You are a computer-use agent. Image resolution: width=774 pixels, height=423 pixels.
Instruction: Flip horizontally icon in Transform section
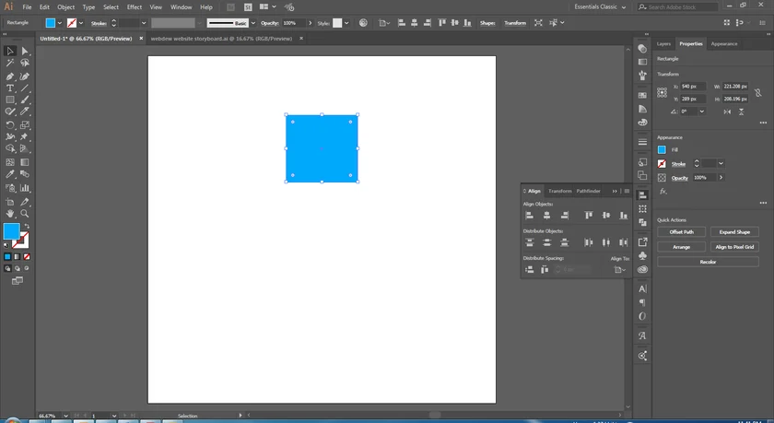point(727,112)
